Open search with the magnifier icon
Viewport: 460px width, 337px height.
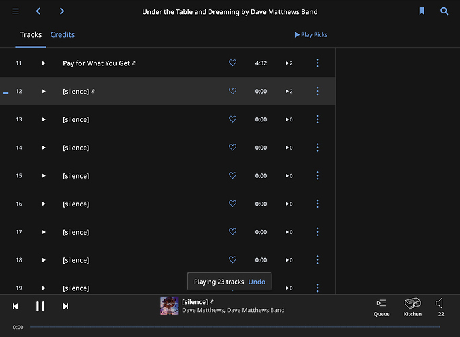(x=444, y=11)
